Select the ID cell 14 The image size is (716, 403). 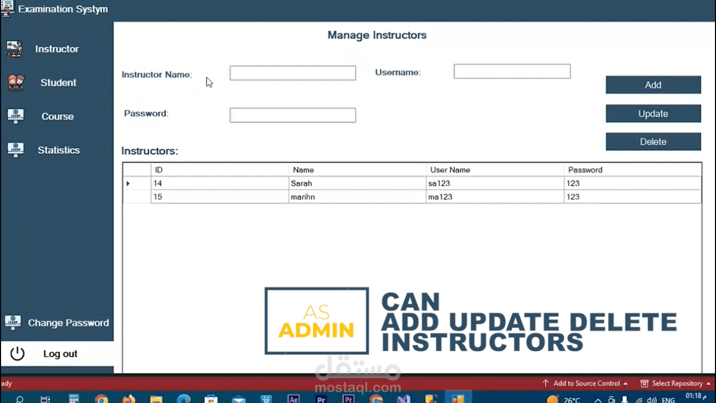coord(220,183)
